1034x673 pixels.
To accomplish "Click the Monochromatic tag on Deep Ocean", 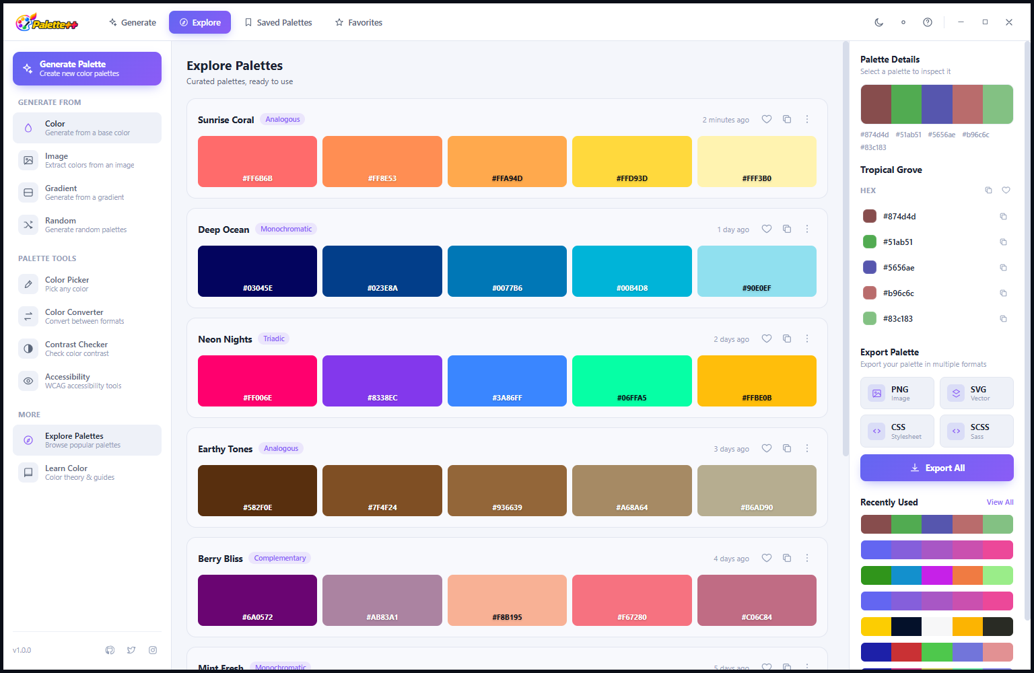I will point(286,229).
